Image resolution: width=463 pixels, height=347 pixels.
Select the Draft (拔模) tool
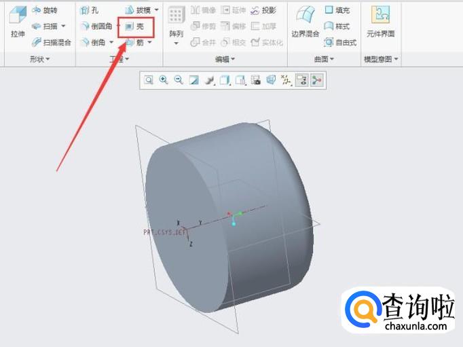pos(138,10)
